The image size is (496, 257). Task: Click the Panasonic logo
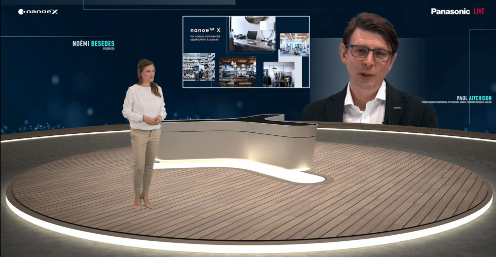450,11
